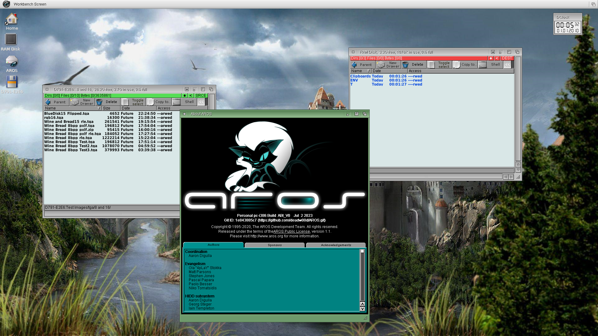598x336 pixels.
Task: Collapse toolbar with double-arrow in D791-E2E6 window
Action: tap(202, 102)
